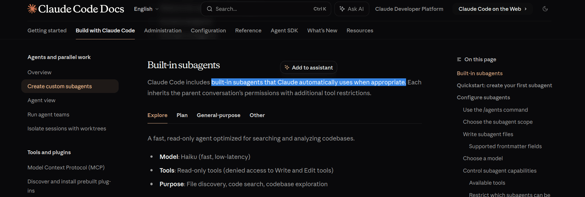Screen dimensions: 585x197
Task: Open the Administration tab
Action: pyautogui.click(x=163, y=30)
